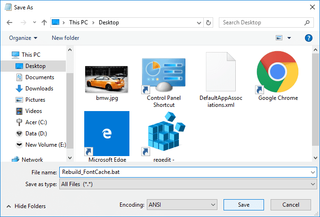Click the 'Google Chrome' label text
Viewport: 320px width, 217px height.
[278, 98]
